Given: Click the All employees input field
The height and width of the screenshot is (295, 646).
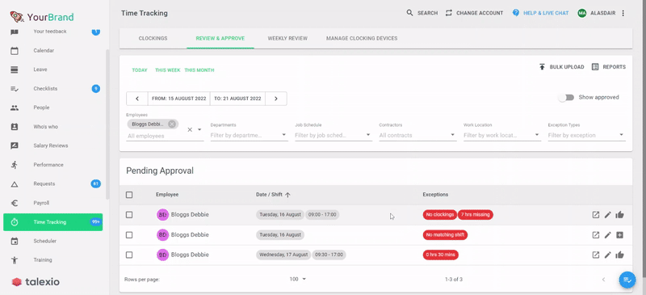Looking at the screenshot, I should point(156,136).
